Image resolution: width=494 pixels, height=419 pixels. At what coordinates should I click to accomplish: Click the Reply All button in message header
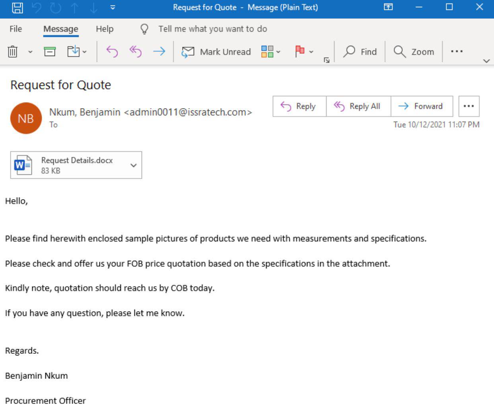358,106
